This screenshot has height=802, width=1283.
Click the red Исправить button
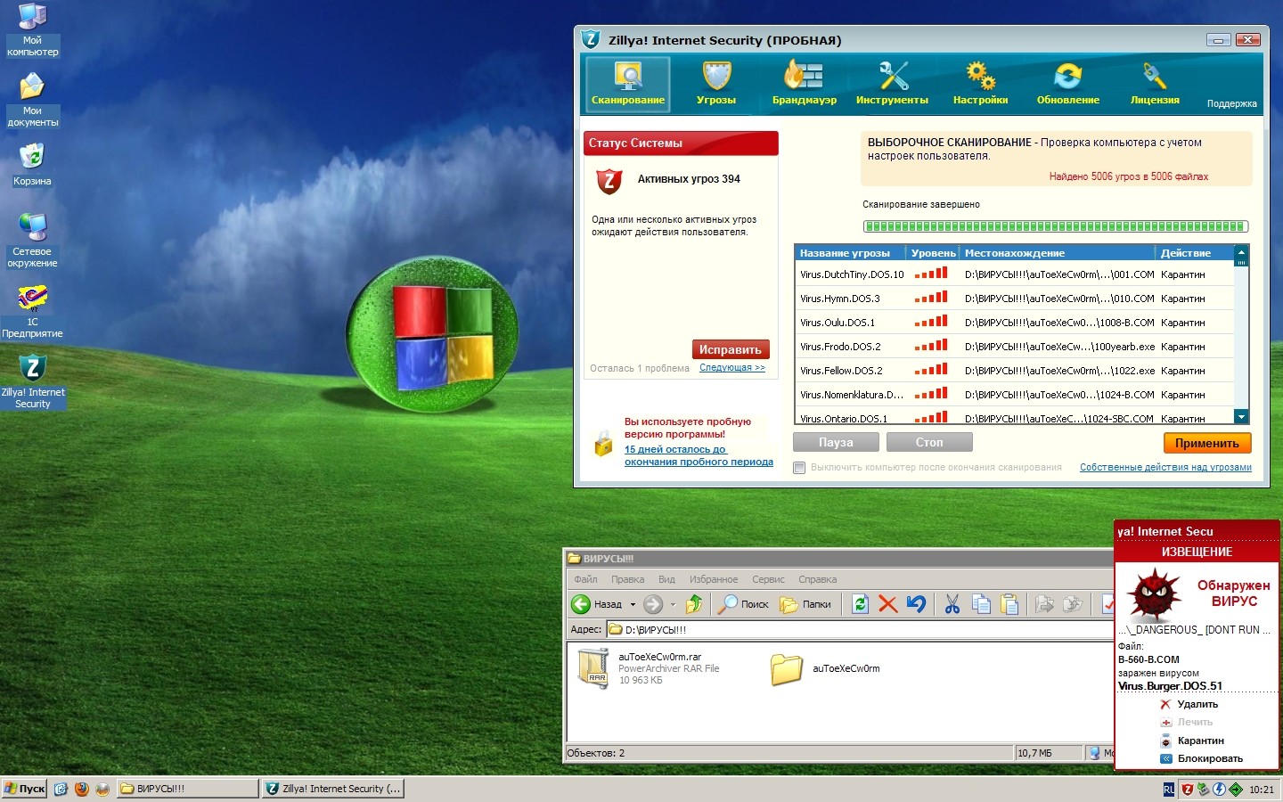pos(730,349)
